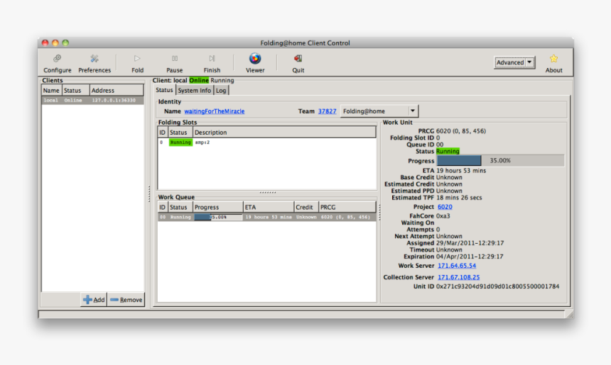
Task: Click the Folding Slots ID column header
Action: pyautogui.click(x=163, y=132)
